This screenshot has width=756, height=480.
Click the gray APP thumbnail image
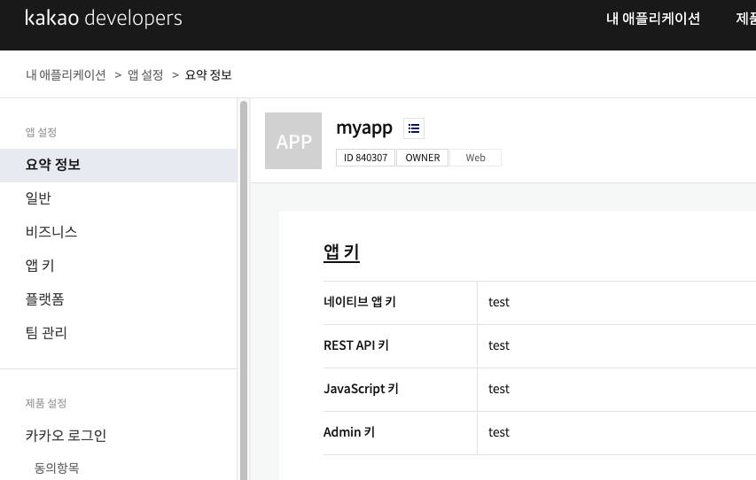(293, 141)
